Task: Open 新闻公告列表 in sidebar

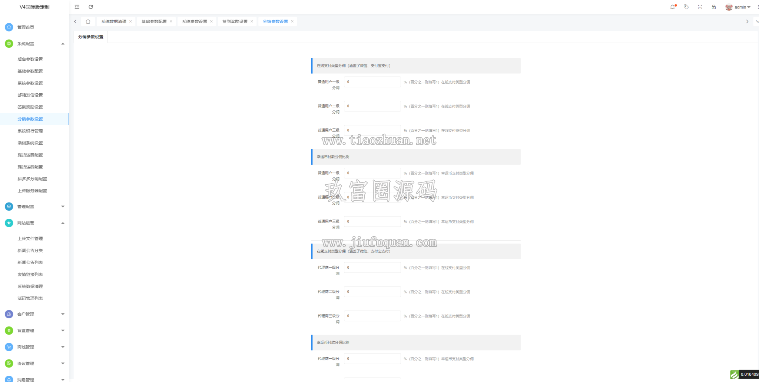Action: [30, 262]
